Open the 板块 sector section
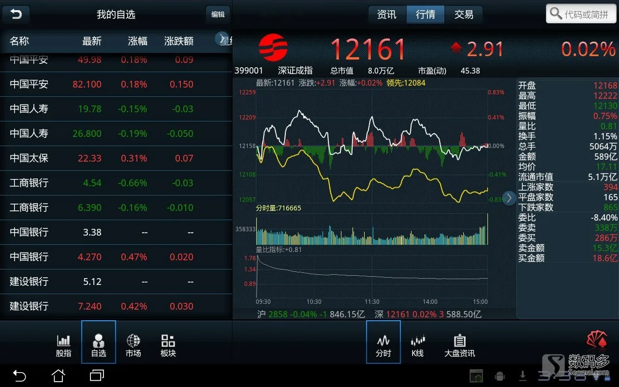The height and width of the screenshot is (387, 619). coord(168,345)
